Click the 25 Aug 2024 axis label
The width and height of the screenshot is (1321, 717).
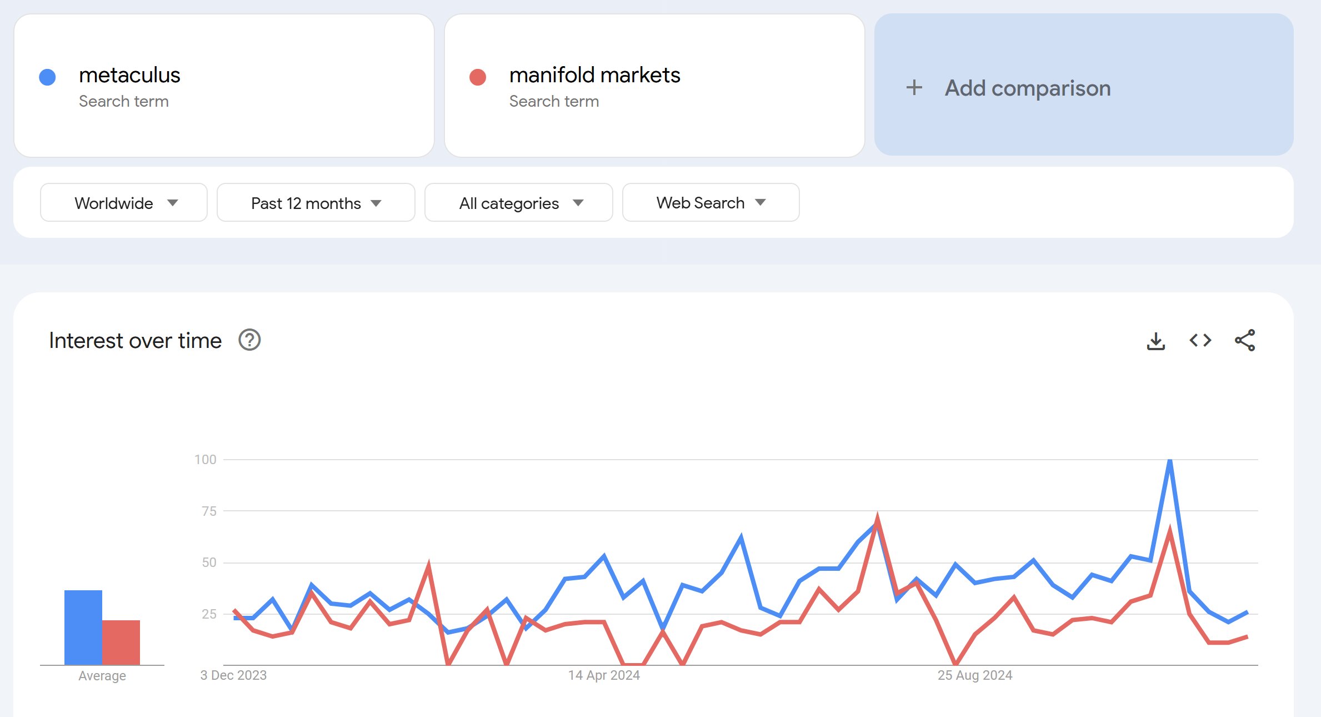click(x=975, y=675)
